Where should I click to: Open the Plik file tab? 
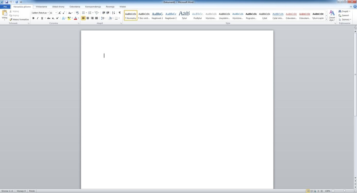pyautogui.click(x=5, y=7)
